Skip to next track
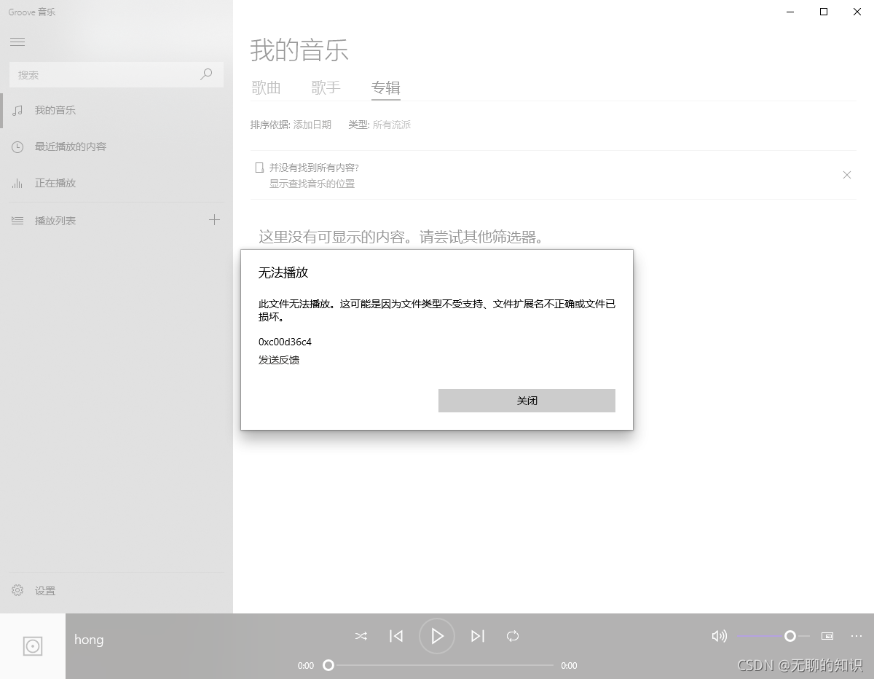The image size is (874, 679). 478,636
